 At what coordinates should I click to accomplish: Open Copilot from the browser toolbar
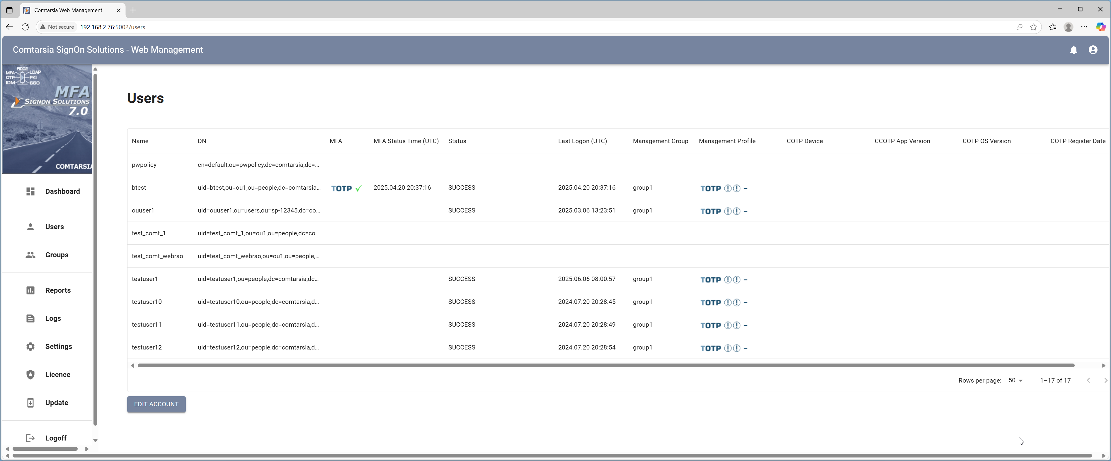click(1101, 27)
